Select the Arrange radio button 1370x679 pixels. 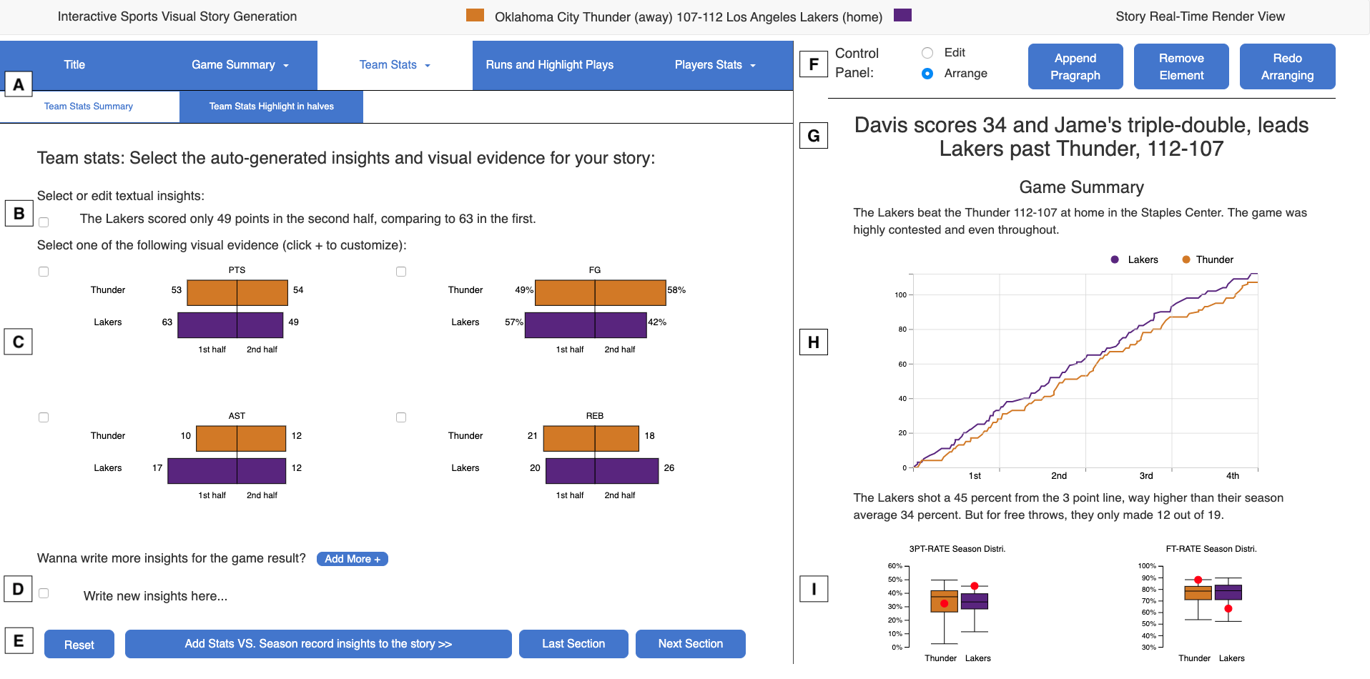927,74
